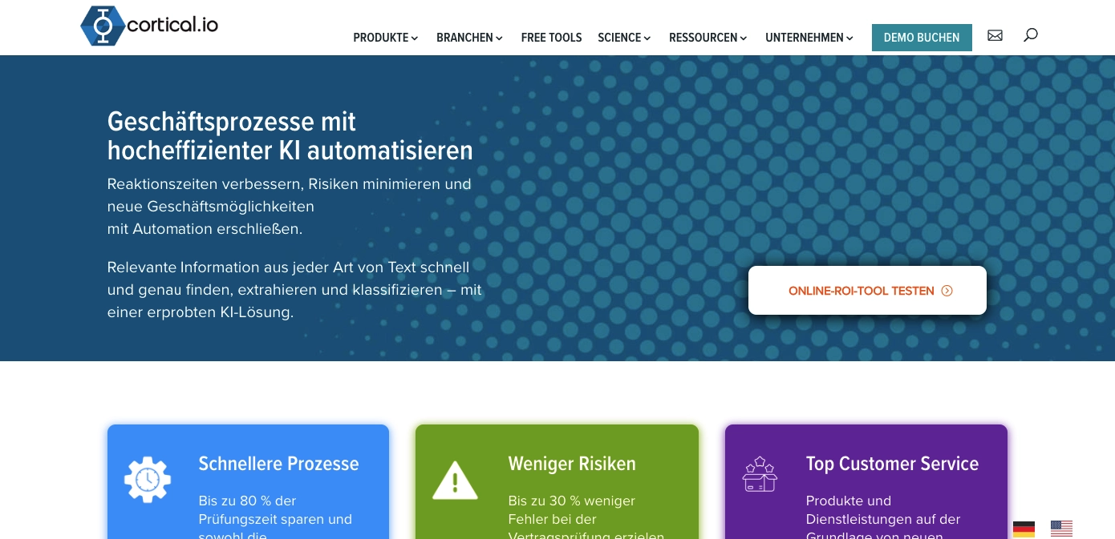Image resolution: width=1115 pixels, height=539 pixels.
Task: Switch language via German flag
Action: pos(1024,529)
